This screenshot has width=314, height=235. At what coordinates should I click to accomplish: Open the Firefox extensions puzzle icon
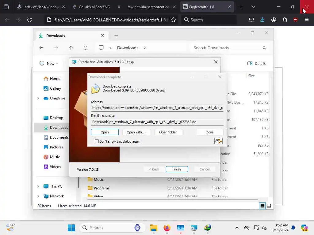pos(285,20)
